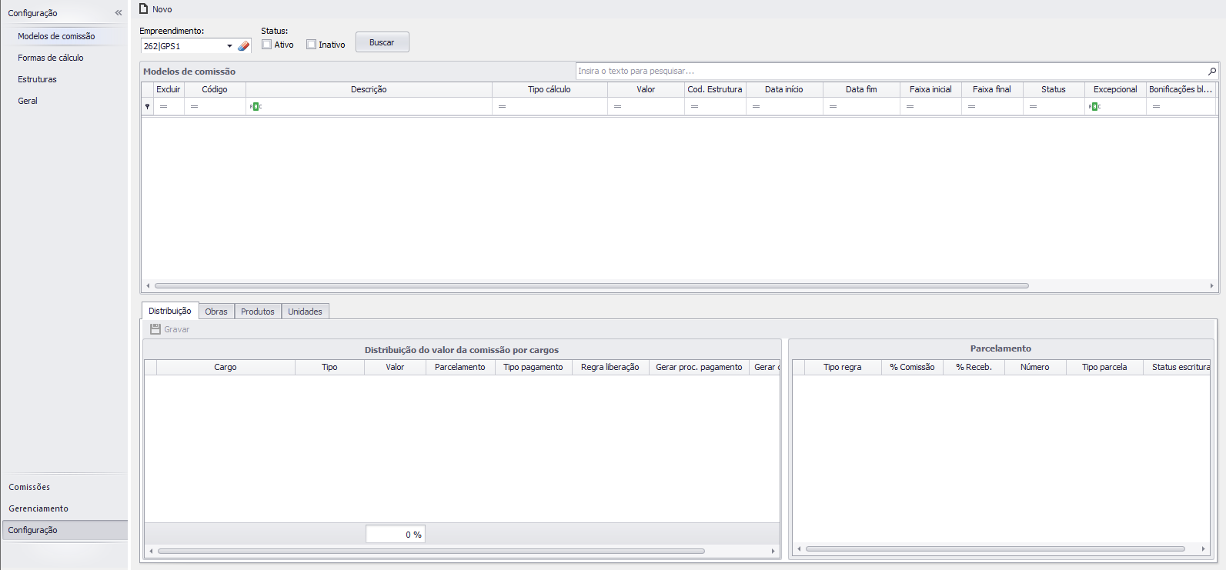
Task: Sort by the Tipo cálculo column header
Action: point(550,89)
